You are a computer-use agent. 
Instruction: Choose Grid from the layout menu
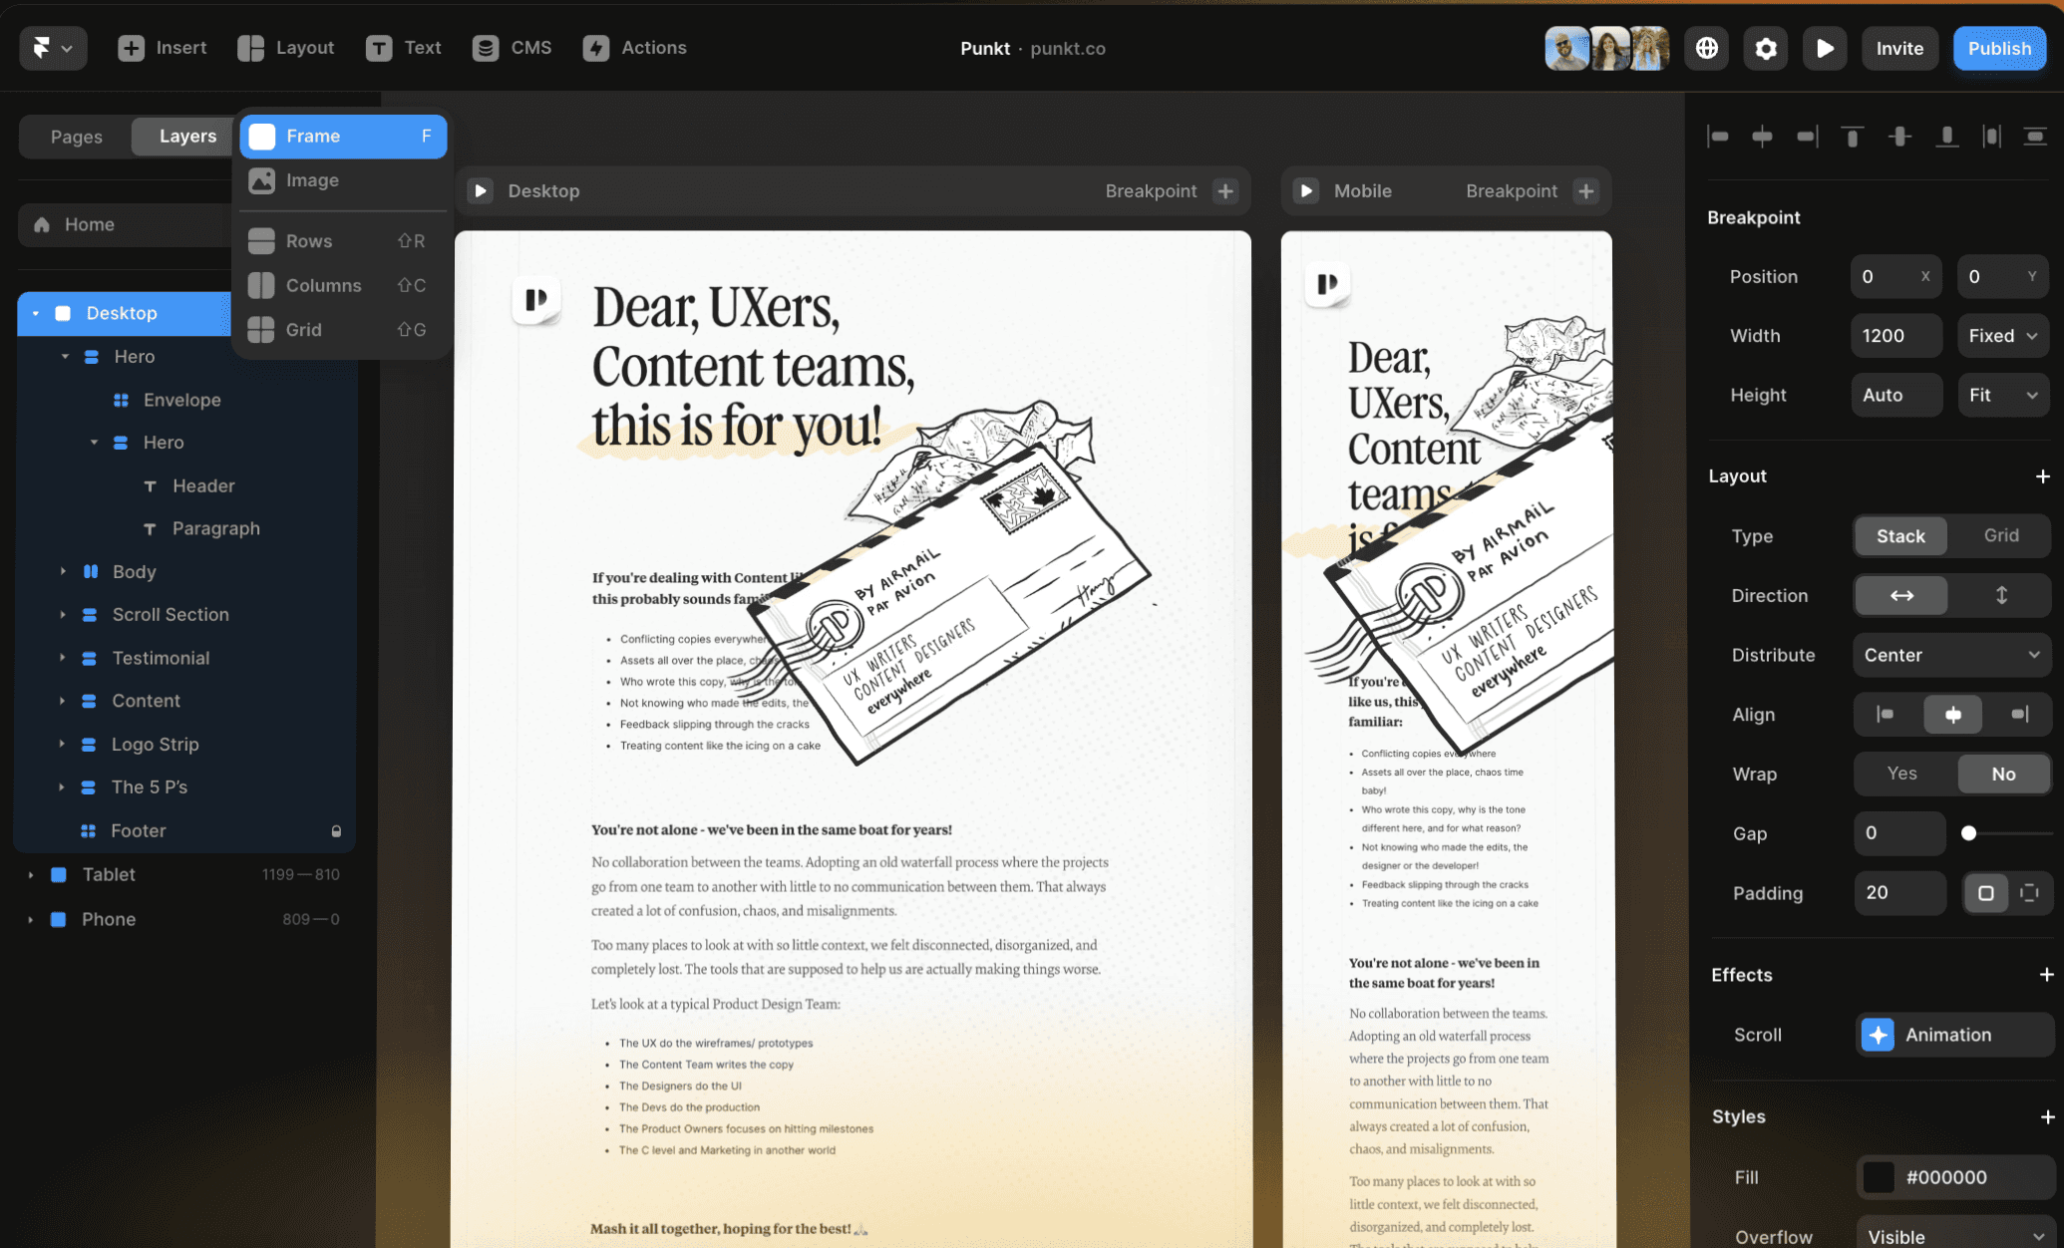coord(343,329)
